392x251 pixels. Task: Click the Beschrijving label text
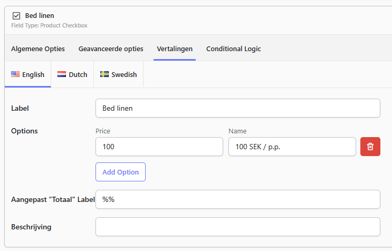point(31,227)
